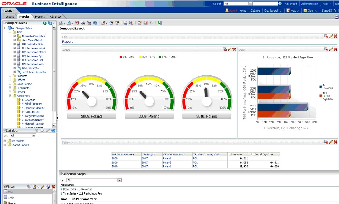Refresh the analysis results via toolbar icon
This screenshot has width=339, height=204.
pos(95,23)
